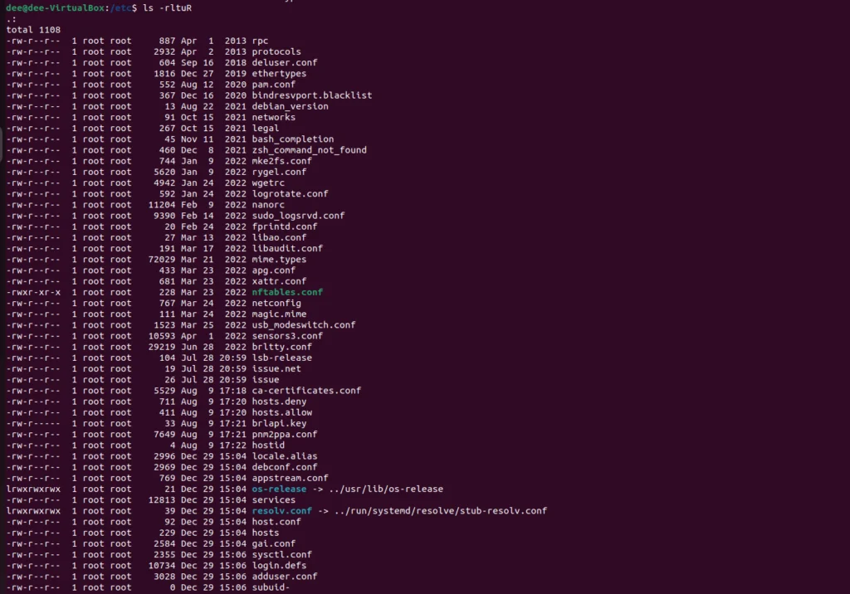Select the mime.types filename
850x594 pixels.
pyautogui.click(x=279, y=260)
